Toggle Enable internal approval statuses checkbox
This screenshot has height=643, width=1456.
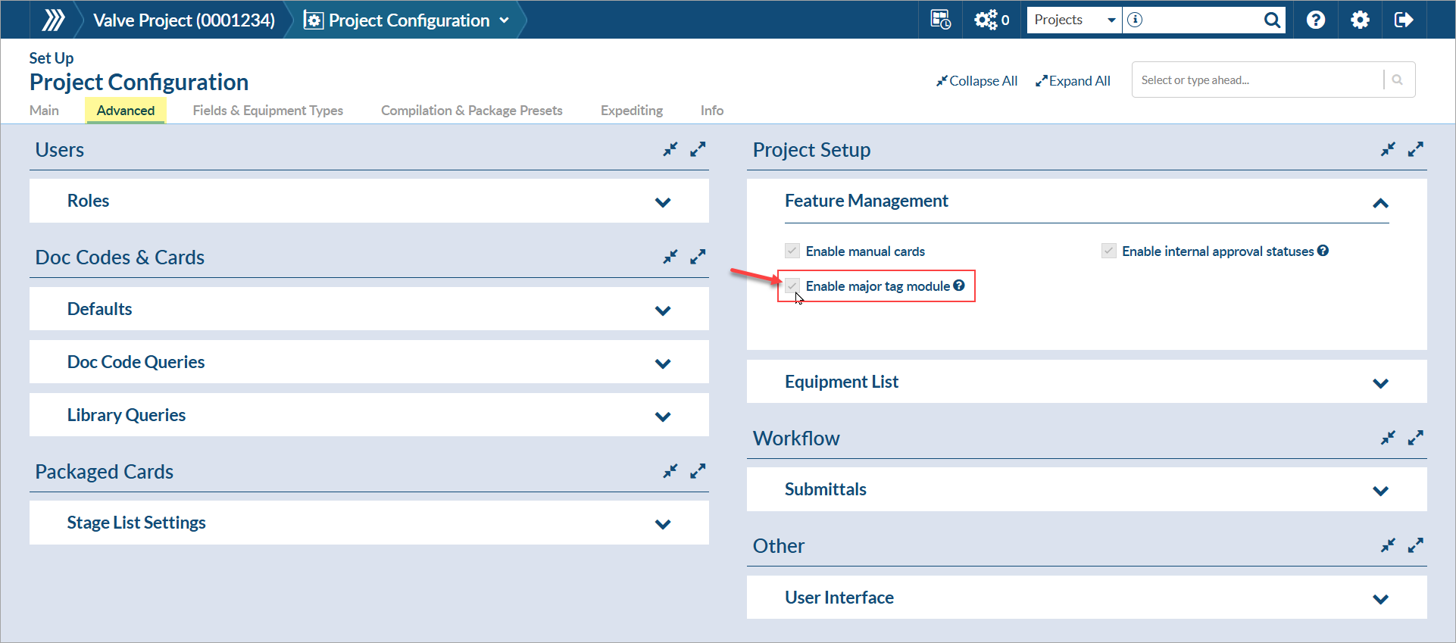tap(1109, 251)
